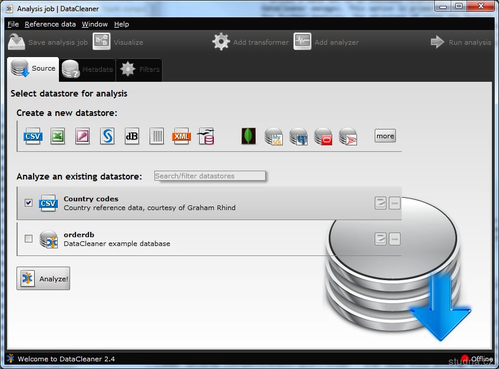Image resolution: width=499 pixels, height=369 pixels.
Task: Create a new Excel spreadsheet datastore
Action: 58,137
